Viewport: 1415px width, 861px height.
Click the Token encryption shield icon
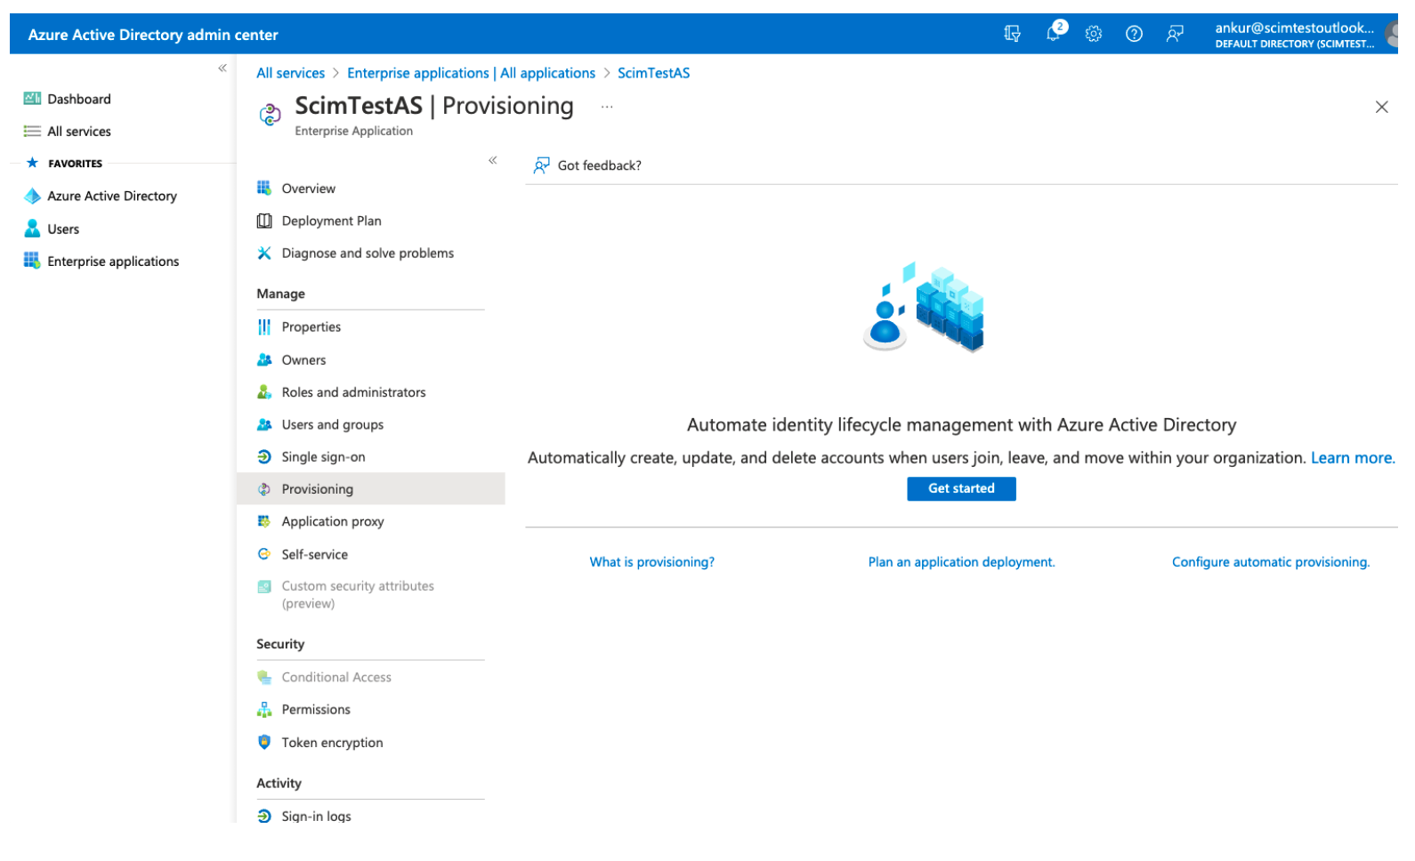(x=264, y=742)
